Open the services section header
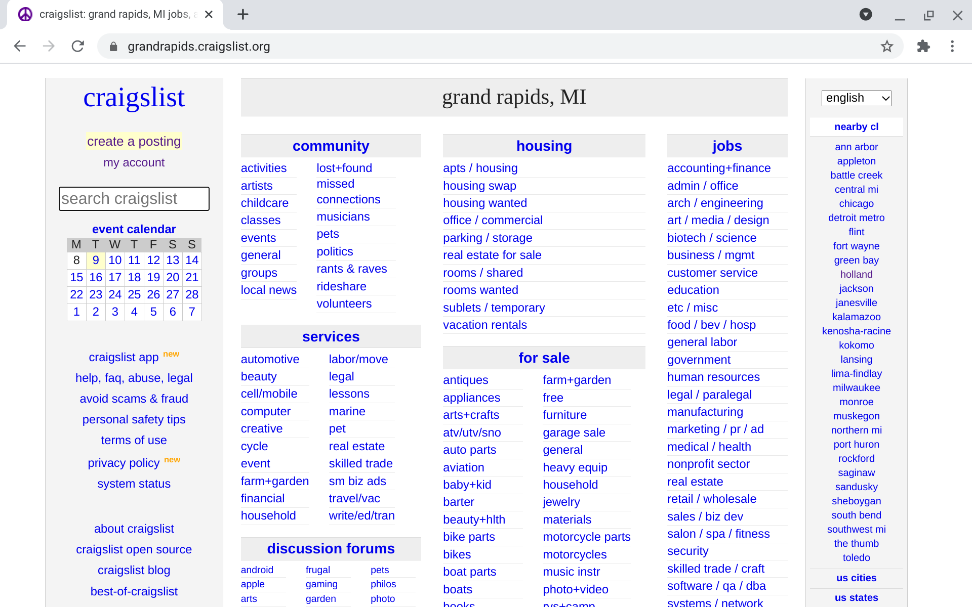Image resolution: width=972 pixels, height=607 pixels. click(331, 336)
